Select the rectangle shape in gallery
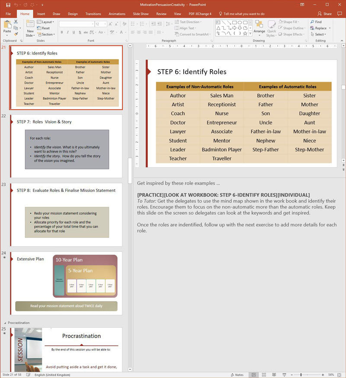Image resolution: width=346 pixels, height=378 pixels. [x=234, y=22]
